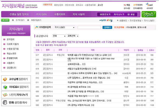
Task: Open the 수험정보자료 top link
Action: point(90,5)
